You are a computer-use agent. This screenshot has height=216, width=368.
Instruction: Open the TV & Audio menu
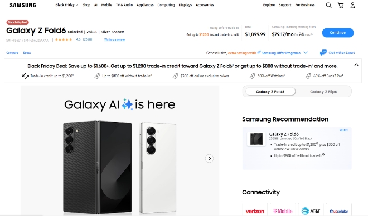tap(124, 5)
